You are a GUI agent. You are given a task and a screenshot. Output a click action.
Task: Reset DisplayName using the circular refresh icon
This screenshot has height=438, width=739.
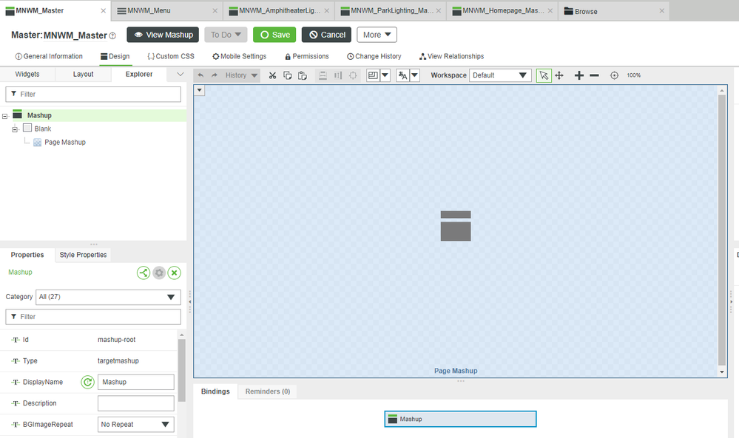[87, 382]
